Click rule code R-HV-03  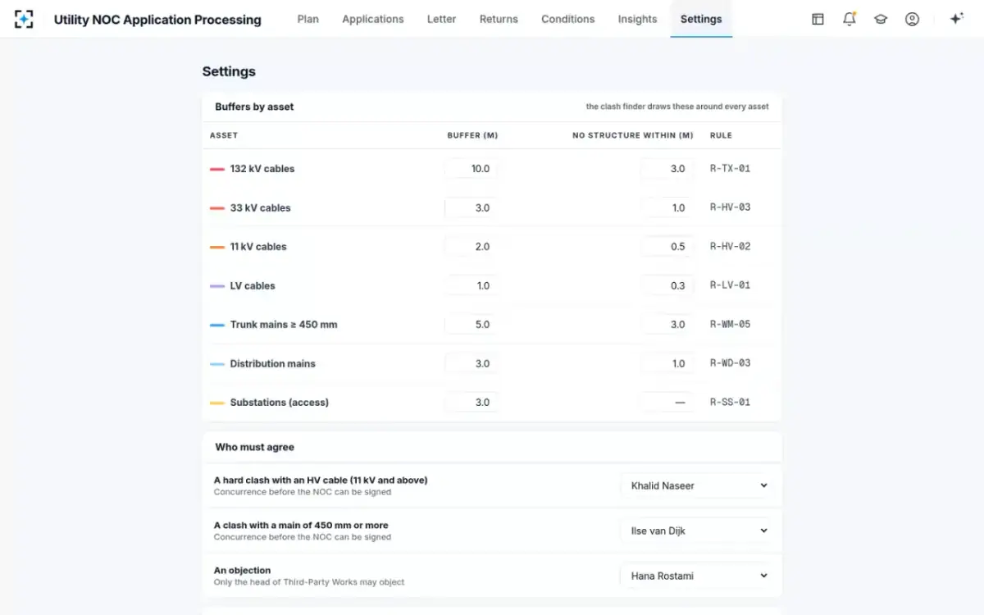coord(730,207)
